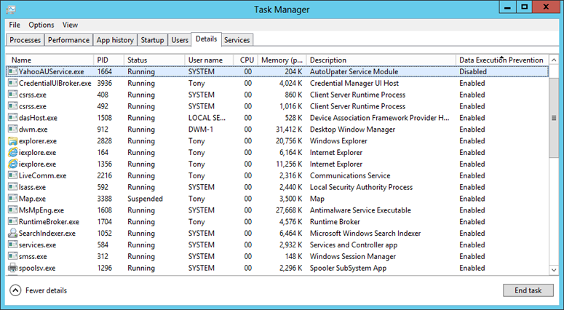Click the Map.exe process icon

tap(12, 198)
